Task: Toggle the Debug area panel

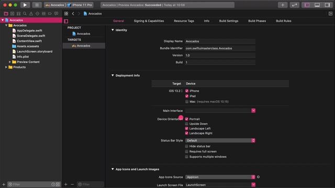Action: 317,5
